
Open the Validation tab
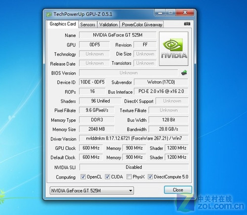(x=108, y=25)
